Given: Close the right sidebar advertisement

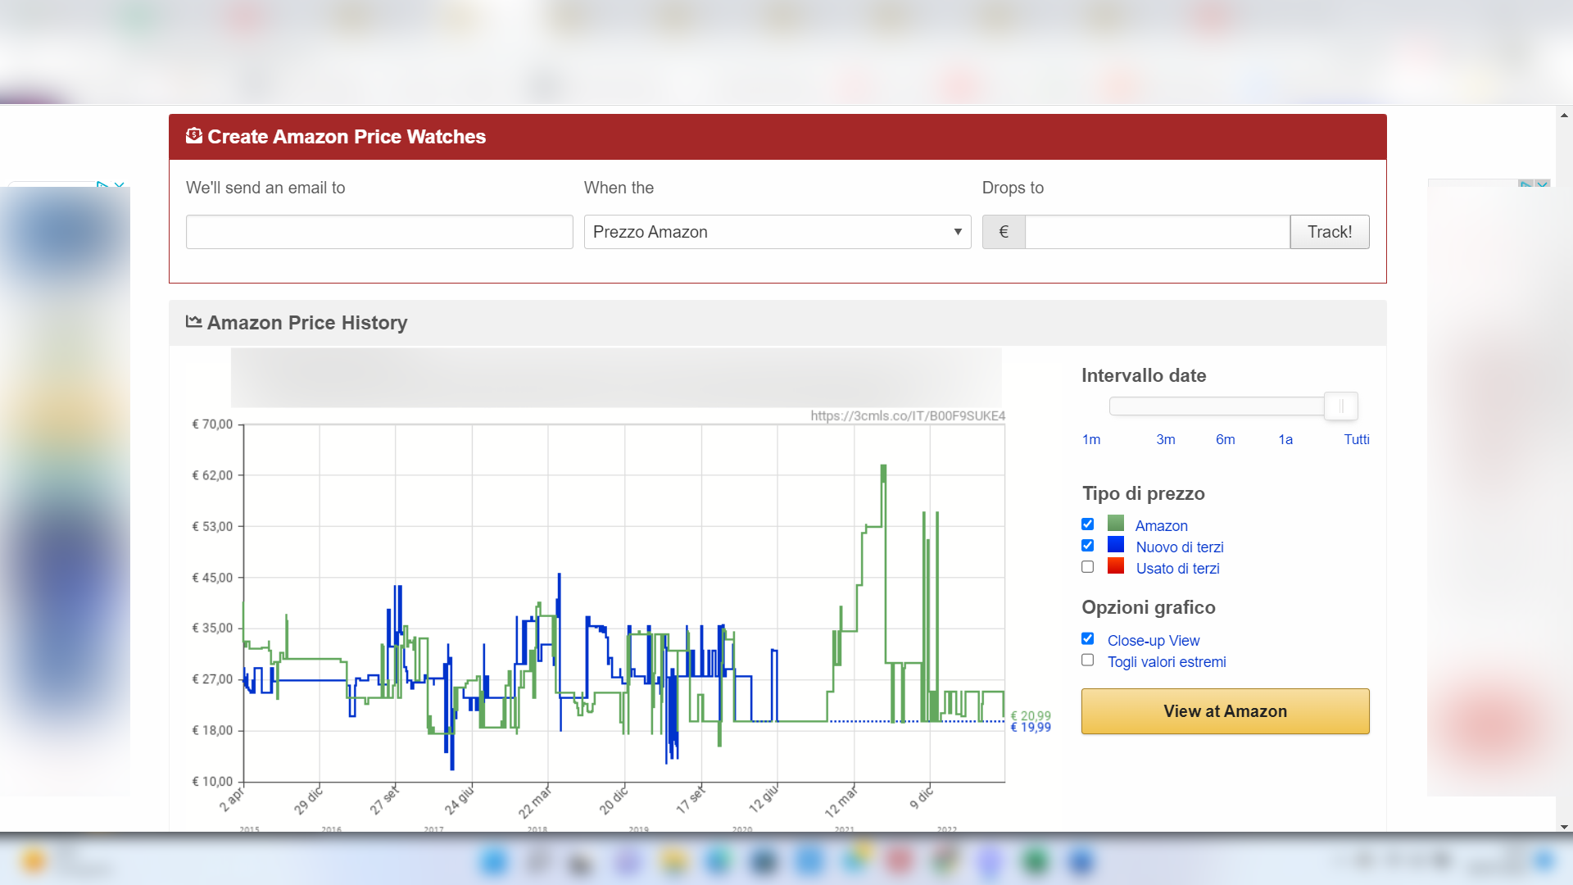Looking at the screenshot, I should pyautogui.click(x=1543, y=185).
